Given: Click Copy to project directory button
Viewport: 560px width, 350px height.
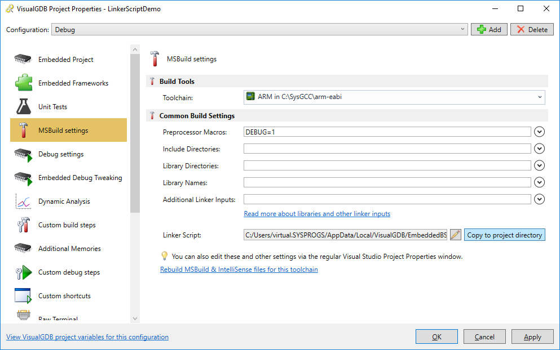Looking at the screenshot, I should [504, 235].
